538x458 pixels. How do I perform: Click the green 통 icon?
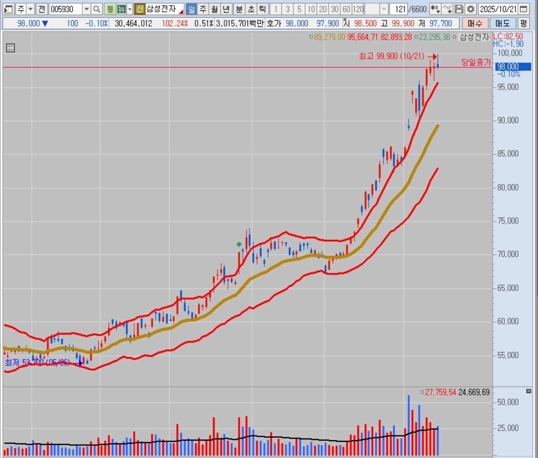tap(110, 9)
